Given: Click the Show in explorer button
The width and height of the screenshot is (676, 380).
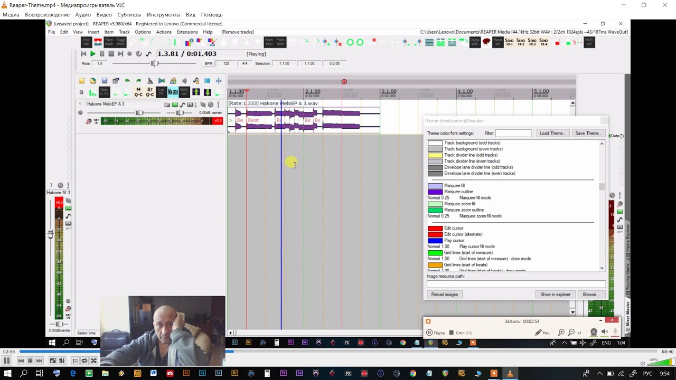Looking at the screenshot, I should click(555, 294).
